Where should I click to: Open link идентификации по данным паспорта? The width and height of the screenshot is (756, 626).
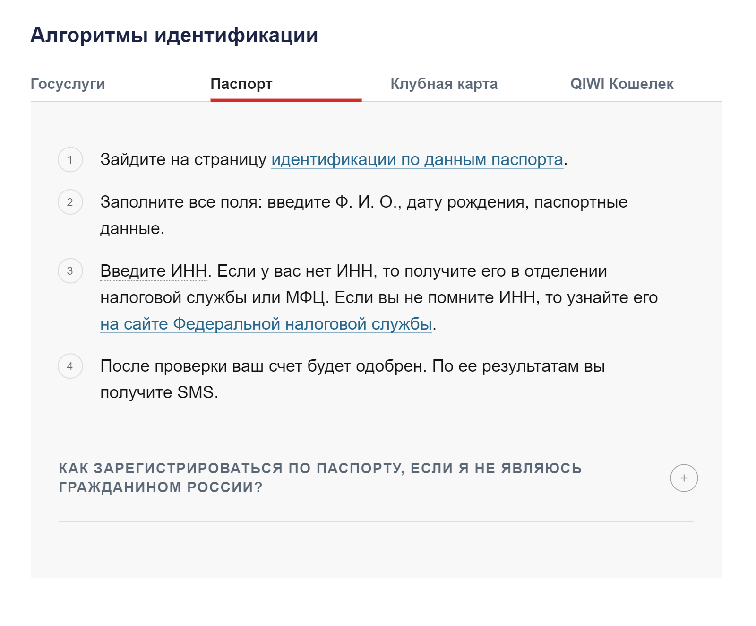tap(417, 160)
